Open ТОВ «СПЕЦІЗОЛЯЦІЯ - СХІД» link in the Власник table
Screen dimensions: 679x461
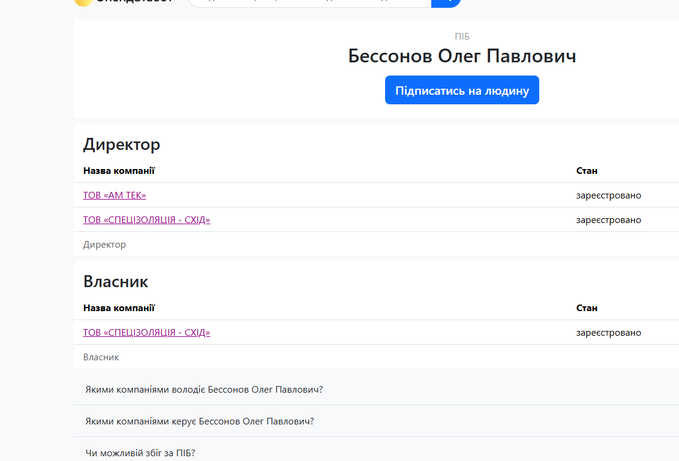point(146,333)
